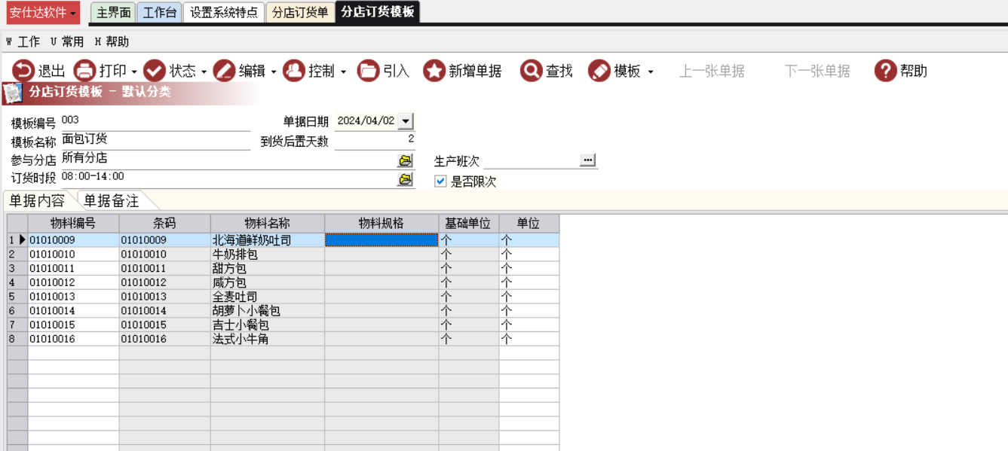Select the 牛奶排包 cell
1008x451 pixels.
click(x=268, y=254)
